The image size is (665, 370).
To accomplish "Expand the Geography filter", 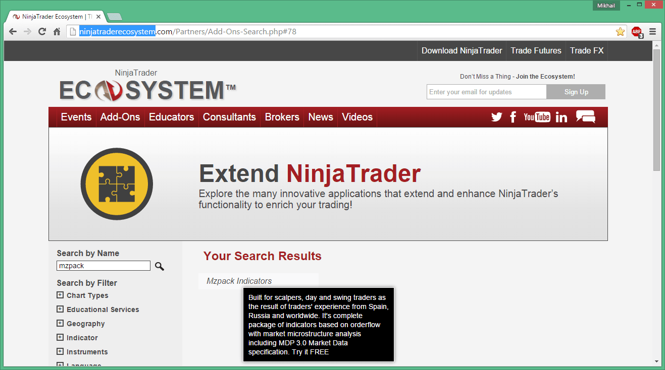I will (60, 324).
